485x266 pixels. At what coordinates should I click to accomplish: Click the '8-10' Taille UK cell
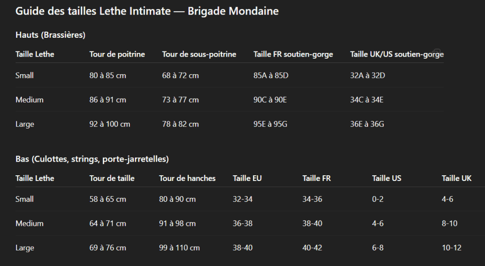(449, 223)
